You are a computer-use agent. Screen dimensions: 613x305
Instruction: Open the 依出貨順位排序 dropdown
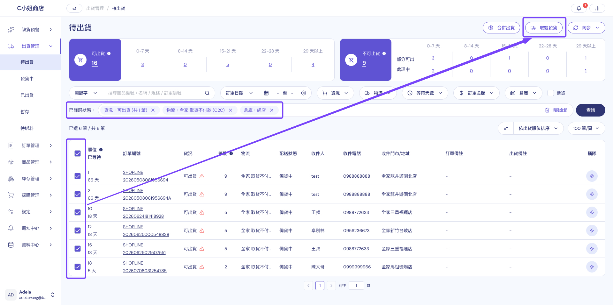point(538,128)
